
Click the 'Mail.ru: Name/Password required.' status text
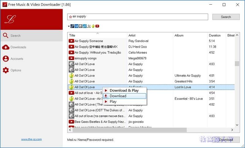coord(90,140)
